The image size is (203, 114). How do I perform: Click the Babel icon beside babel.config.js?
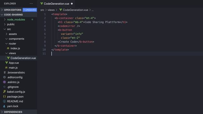point(4,92)
